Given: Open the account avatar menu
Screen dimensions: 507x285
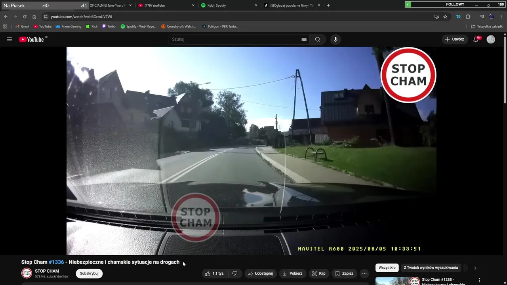Looking at the screenshot, I should [x=491, y=39].
